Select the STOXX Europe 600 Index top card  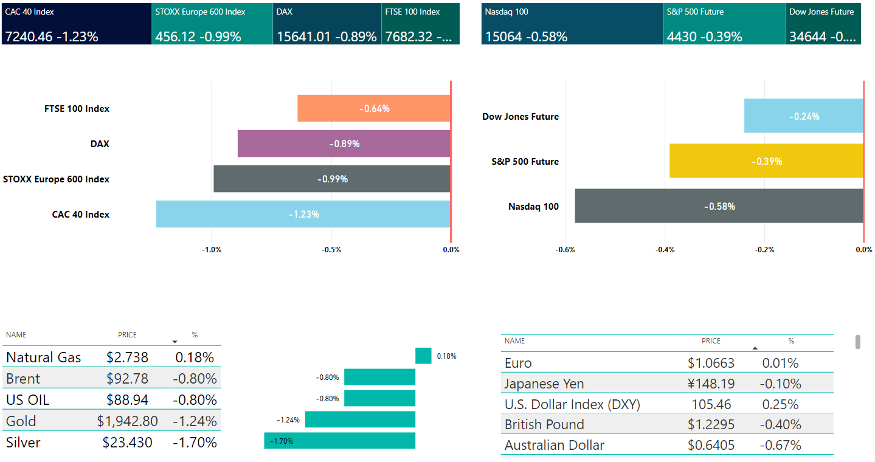[x=212, y=24]
